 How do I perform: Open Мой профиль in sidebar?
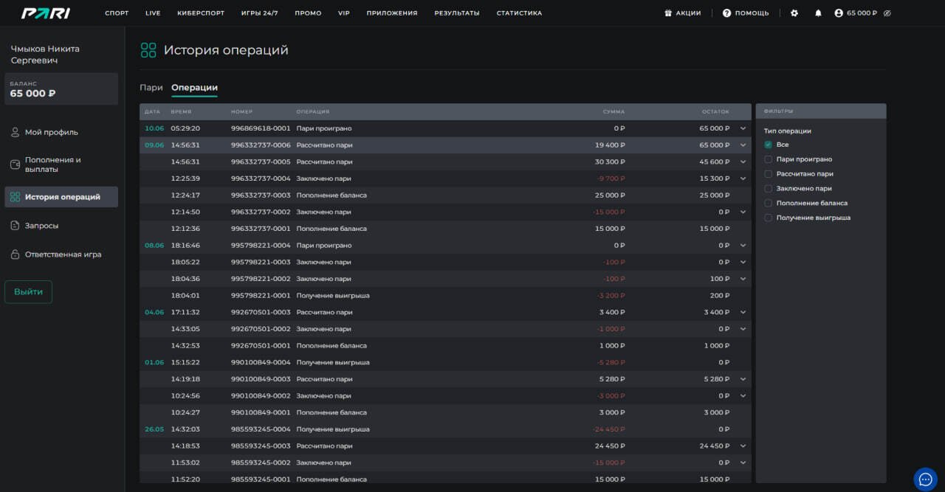(x=52, y=133)
